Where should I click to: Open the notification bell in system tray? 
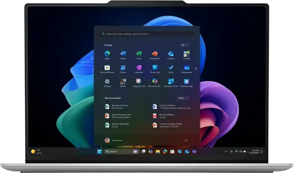262,151
